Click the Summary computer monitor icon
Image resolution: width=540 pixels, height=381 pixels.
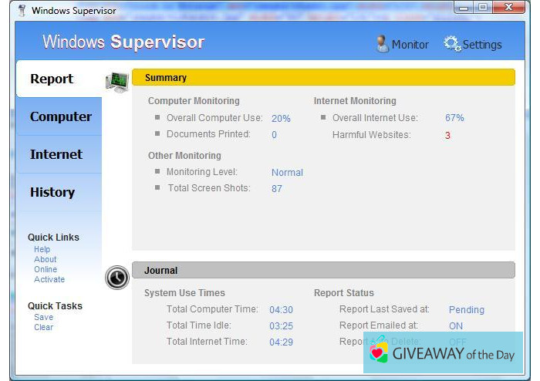point(116,82)
